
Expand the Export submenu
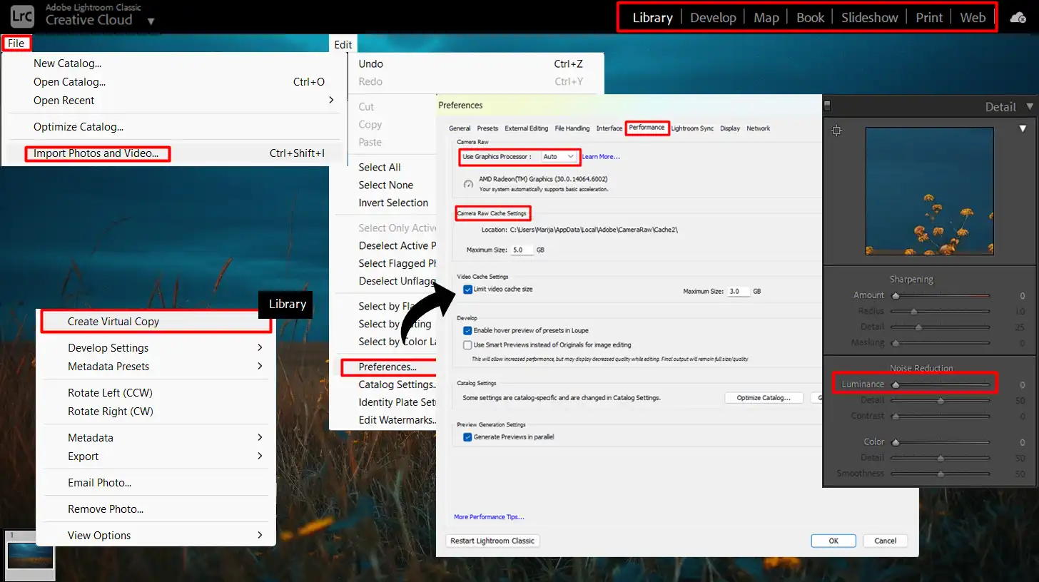pos(260,456)
